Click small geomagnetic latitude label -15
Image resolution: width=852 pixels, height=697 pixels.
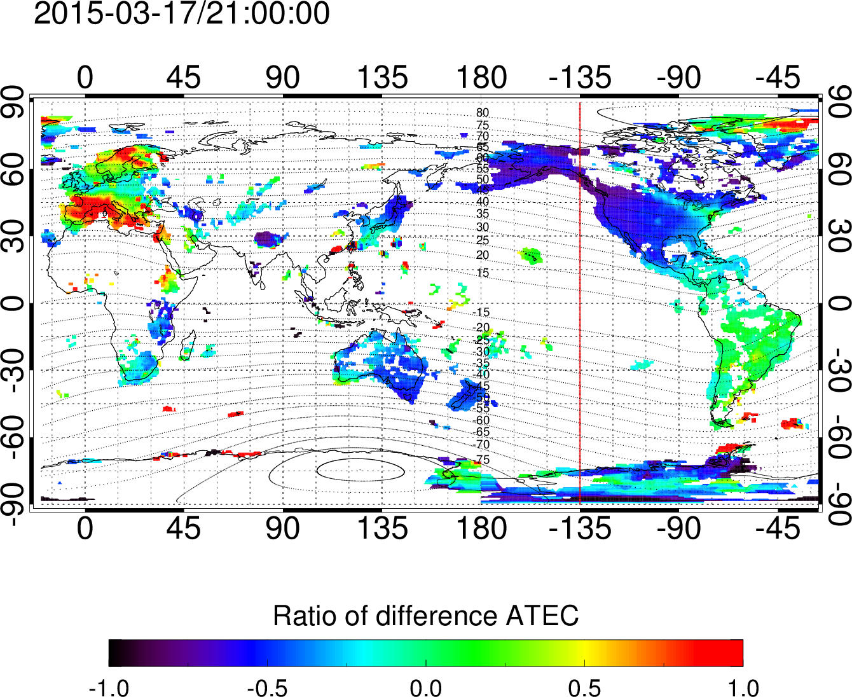[x=483, y=312]
